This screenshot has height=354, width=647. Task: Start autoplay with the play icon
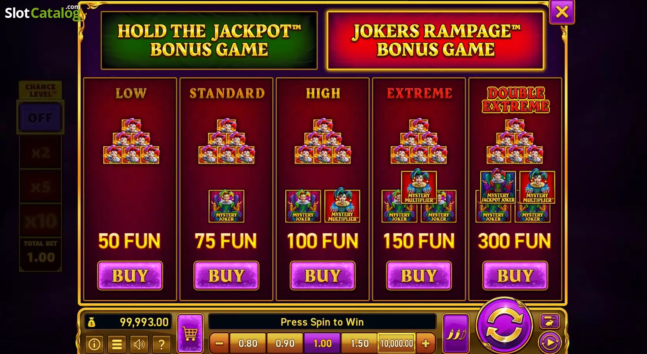(550, 343)
